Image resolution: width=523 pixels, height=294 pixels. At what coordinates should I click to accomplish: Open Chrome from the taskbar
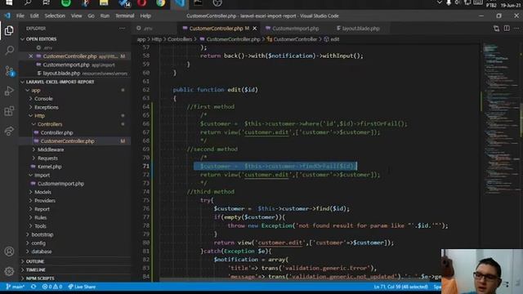coord(161,2)
